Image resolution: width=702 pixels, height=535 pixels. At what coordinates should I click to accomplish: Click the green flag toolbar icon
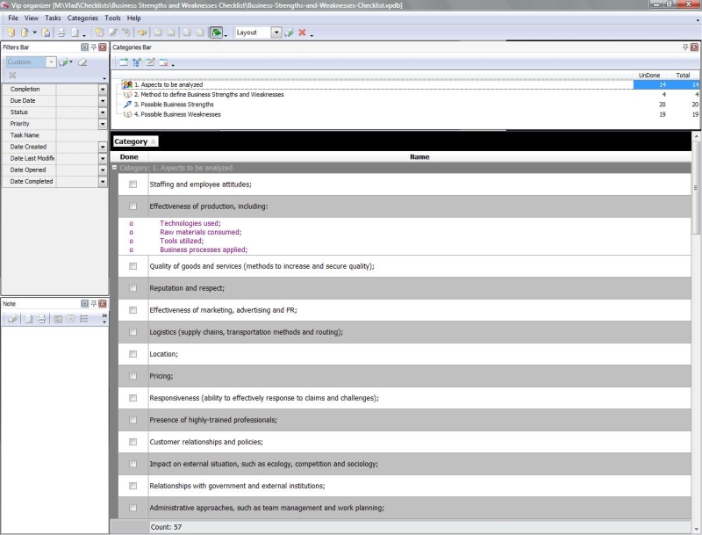pyautogui.click(x=216, y=33)
